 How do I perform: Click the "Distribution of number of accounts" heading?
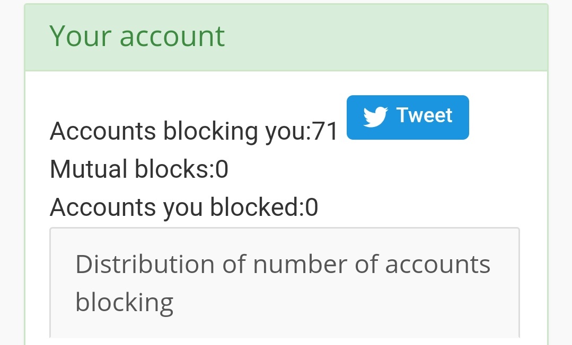pos(283,264)
